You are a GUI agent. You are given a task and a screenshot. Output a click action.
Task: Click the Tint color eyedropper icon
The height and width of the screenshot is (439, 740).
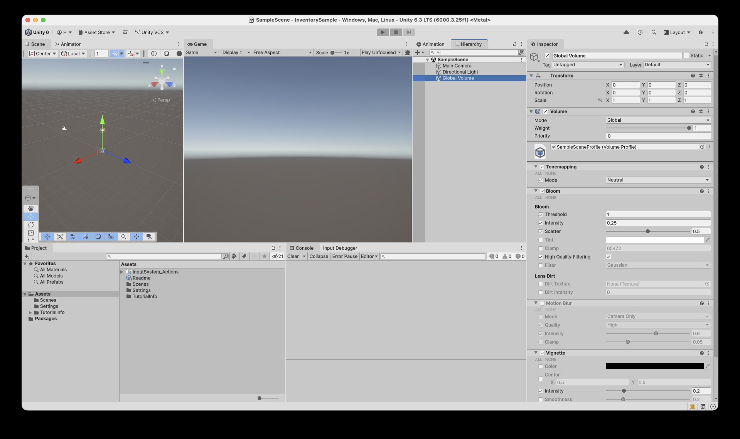[x=708, y=240]
